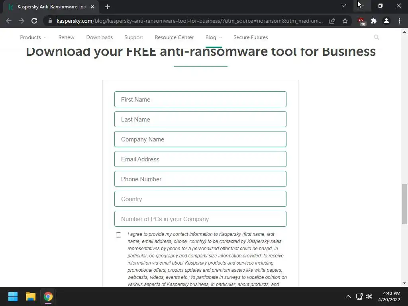This screenshot has width=408, height=306.
Task: Open a new browser tab
Action: point(108,7)
